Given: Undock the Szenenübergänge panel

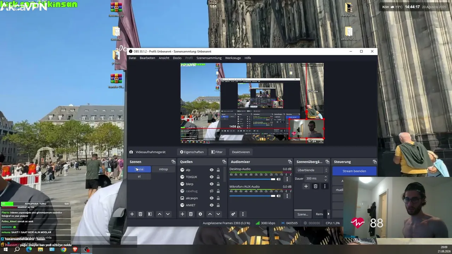Looking at the screenshot, I should (x=327, y=162).
